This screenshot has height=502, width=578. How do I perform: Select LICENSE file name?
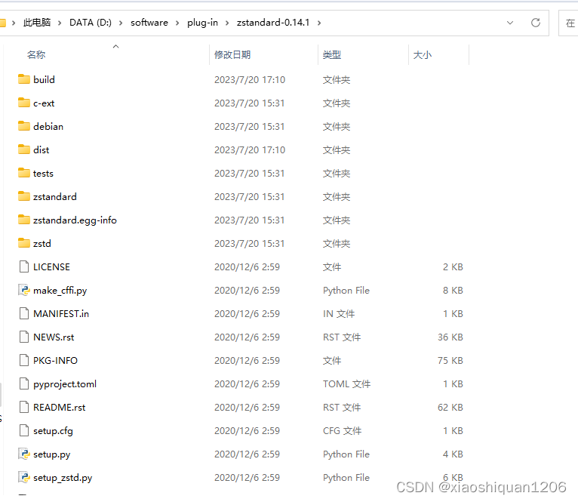point(51,267)
